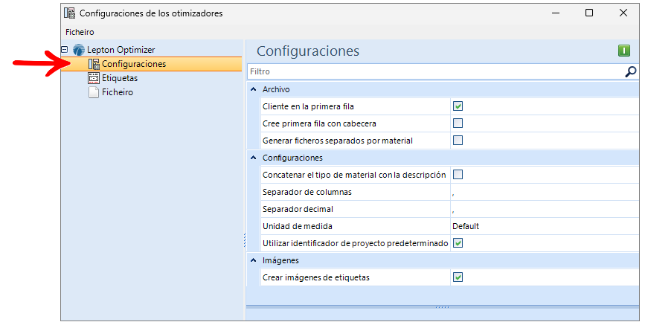Screen dimensions: 645x322
Task: Close the Configuraciones de los otimizadores window
Action: coord(623,13)
